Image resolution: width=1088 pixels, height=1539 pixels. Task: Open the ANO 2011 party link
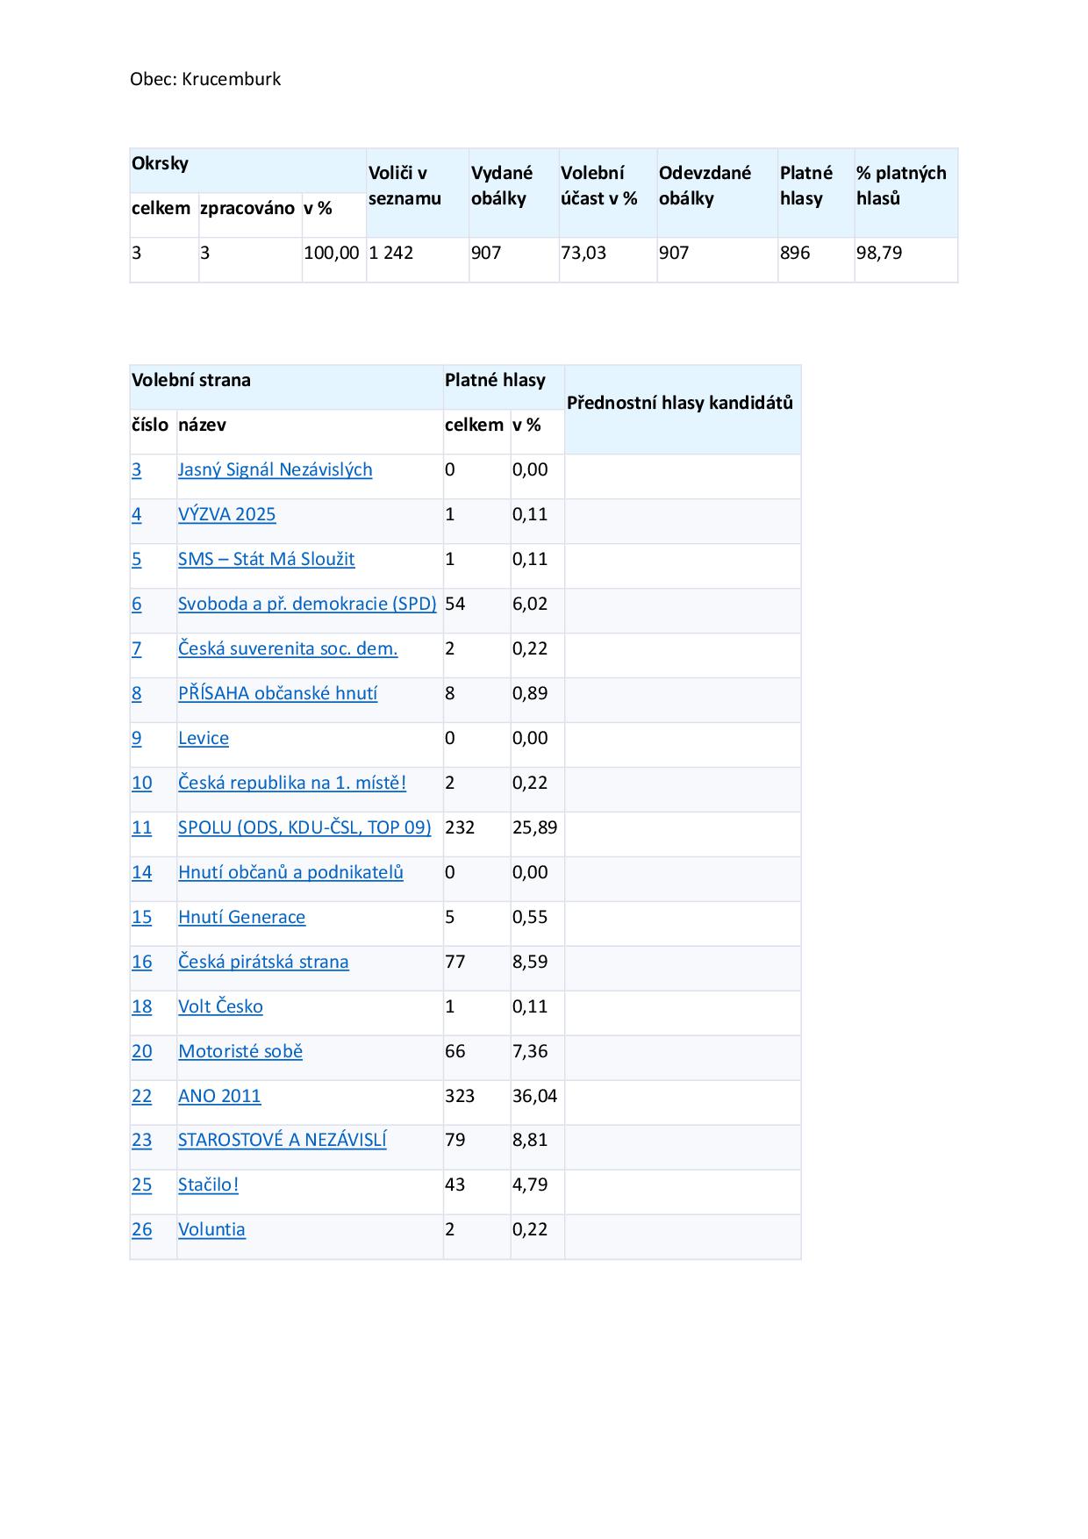(x=219, y=1096)
